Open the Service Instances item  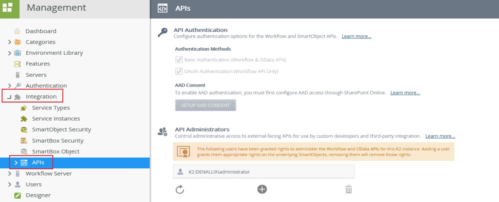(x=56, y=119)
